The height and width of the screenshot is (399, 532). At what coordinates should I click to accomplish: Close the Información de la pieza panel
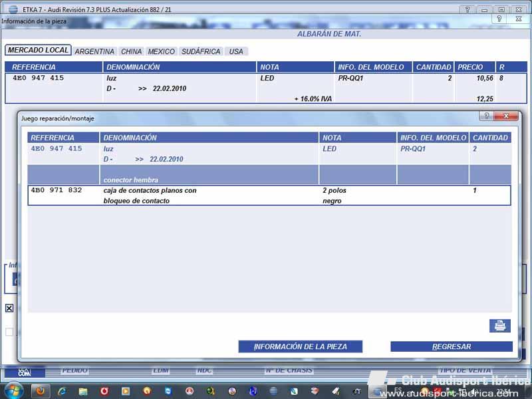tap(519, 19)
